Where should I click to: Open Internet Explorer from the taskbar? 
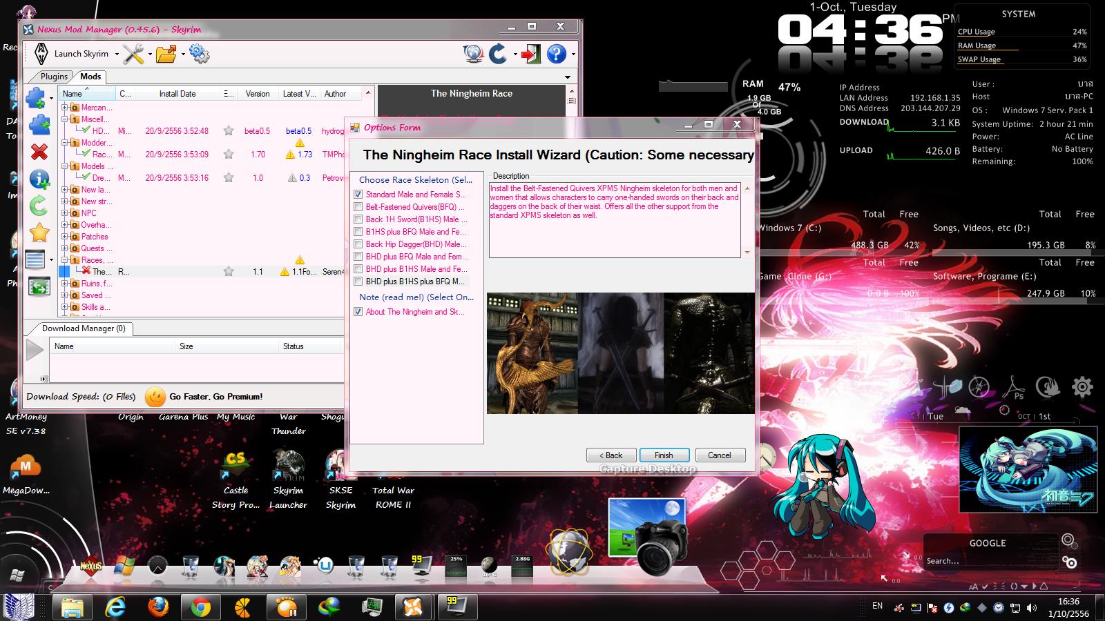coord(115,607)
